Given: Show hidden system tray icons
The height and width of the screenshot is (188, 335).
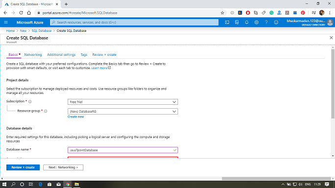Looking at the screenshot, I should click(x=283, y=185).
